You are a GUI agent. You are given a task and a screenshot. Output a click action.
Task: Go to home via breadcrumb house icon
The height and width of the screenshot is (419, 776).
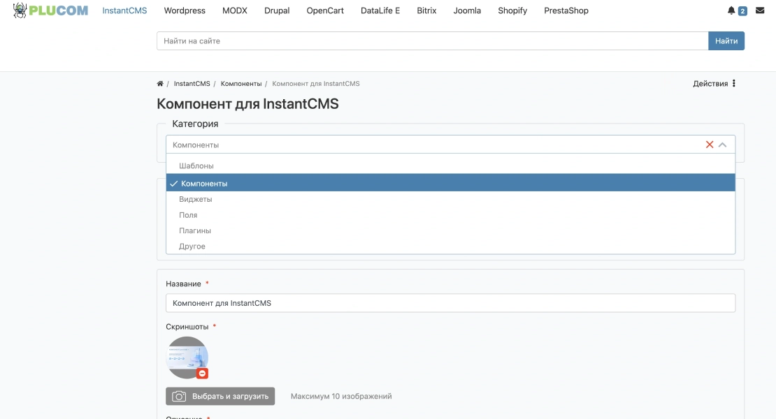tap(160, 84)
